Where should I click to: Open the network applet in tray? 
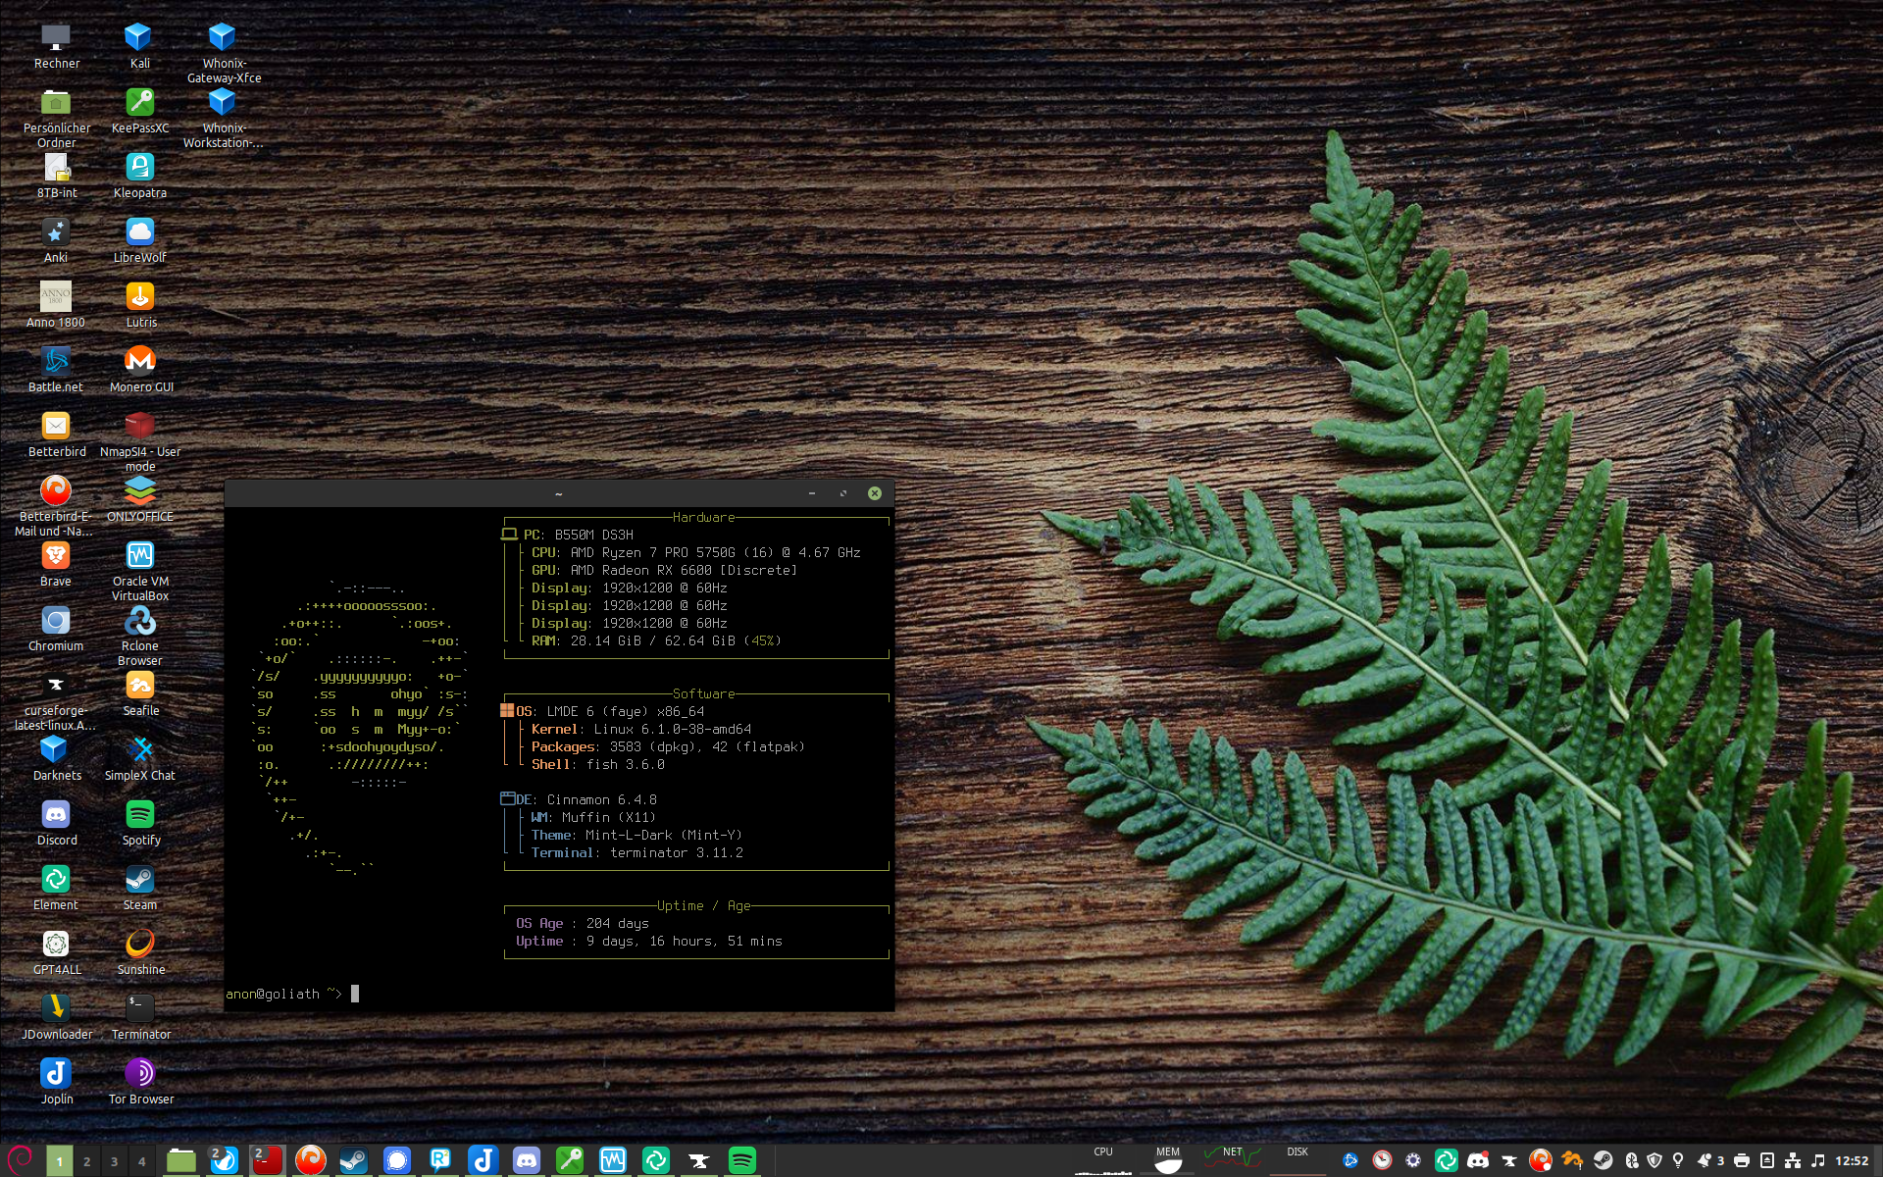pos(1793,1160)
